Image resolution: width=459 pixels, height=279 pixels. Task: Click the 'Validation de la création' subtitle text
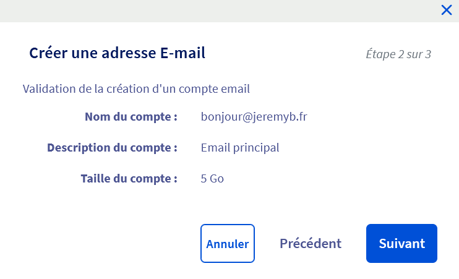(136, 88)
